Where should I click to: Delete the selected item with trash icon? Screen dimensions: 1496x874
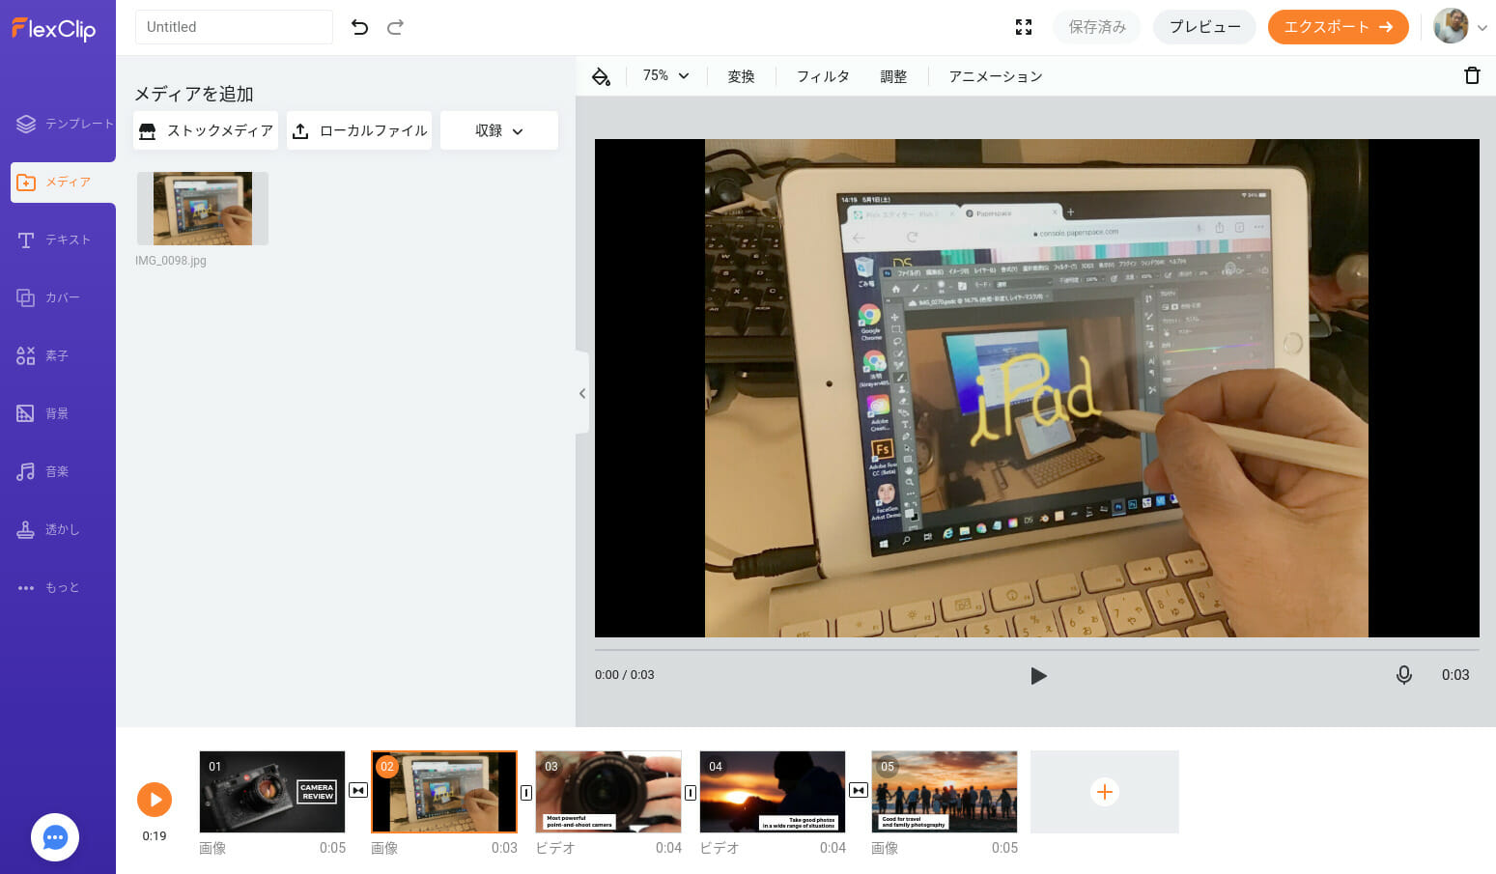point(1472,75)
